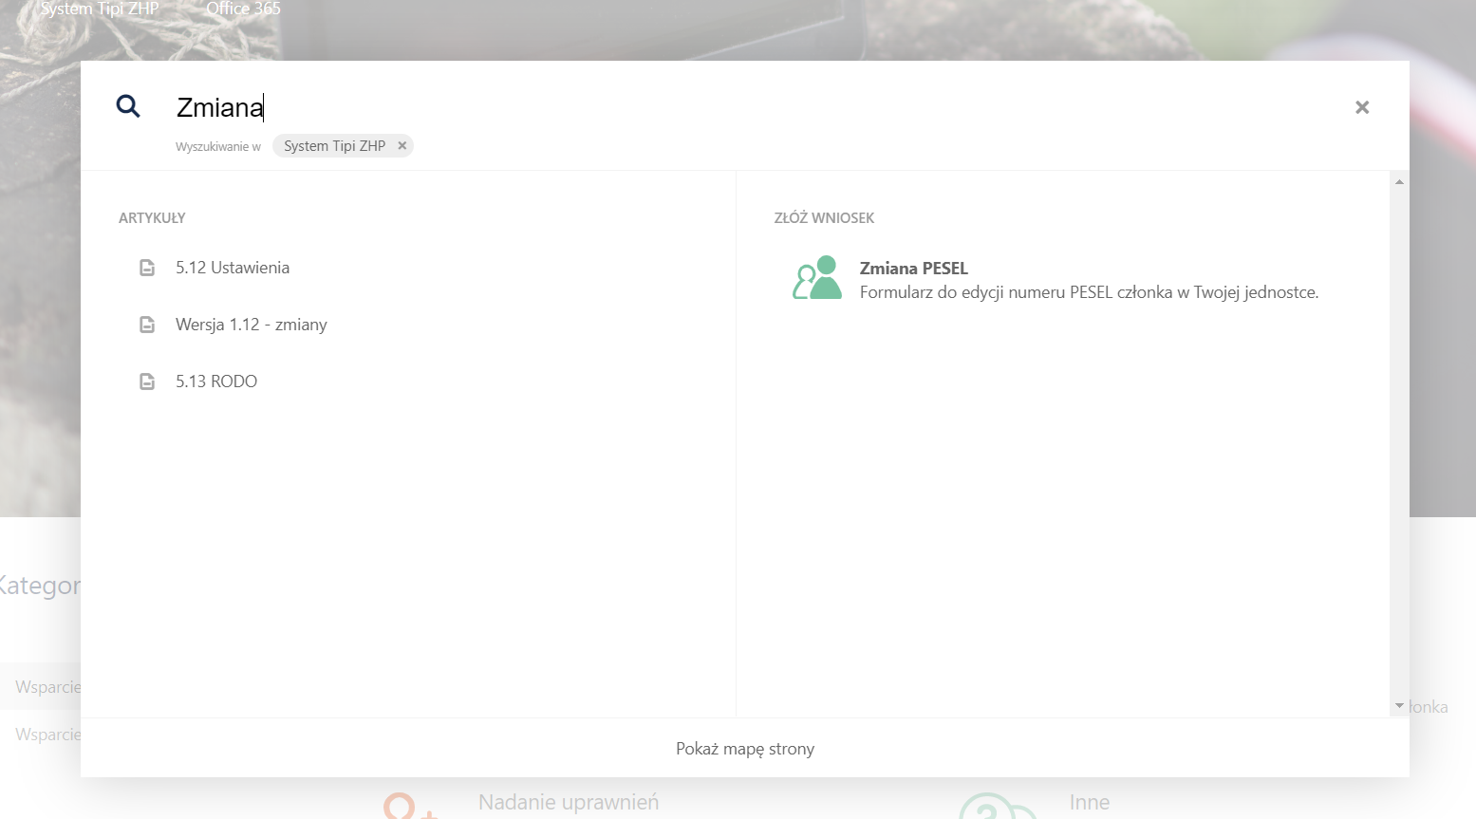Click the document icon beside 5.13 RODO
This screenshot has height=819, width=1476.
coord(147,382)
